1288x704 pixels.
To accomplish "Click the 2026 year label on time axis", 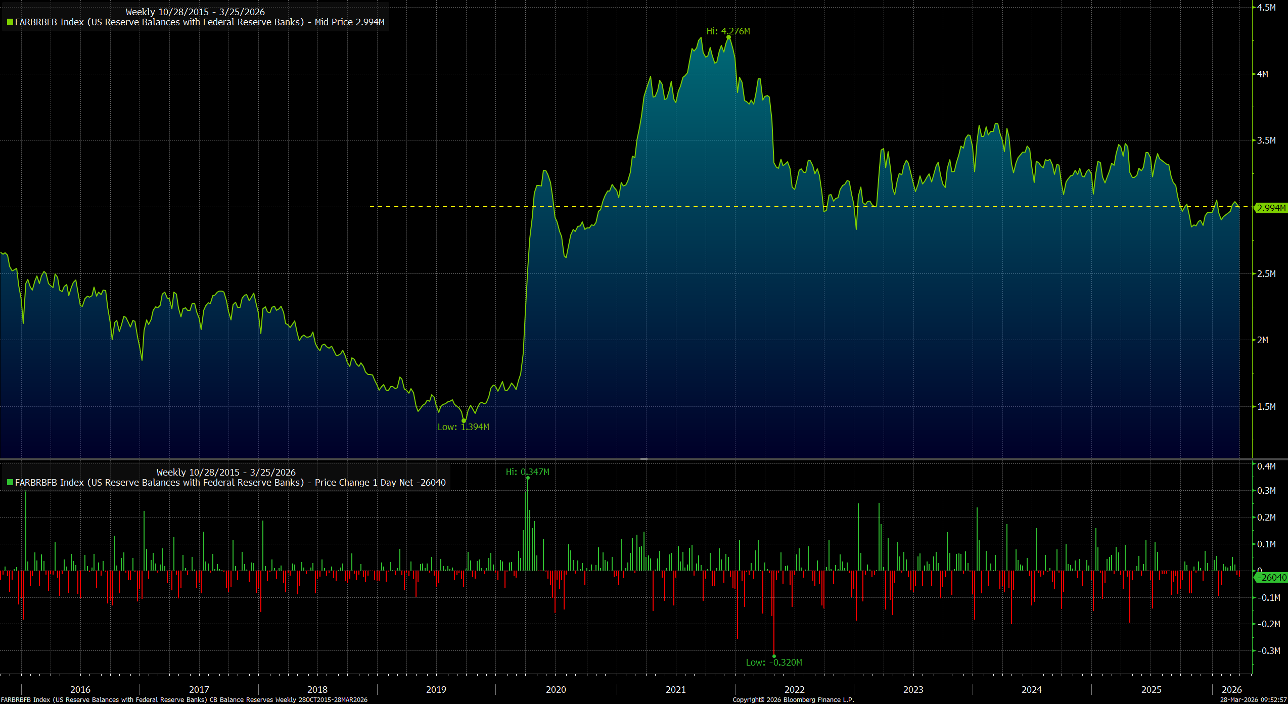I will pos(1231,689).
